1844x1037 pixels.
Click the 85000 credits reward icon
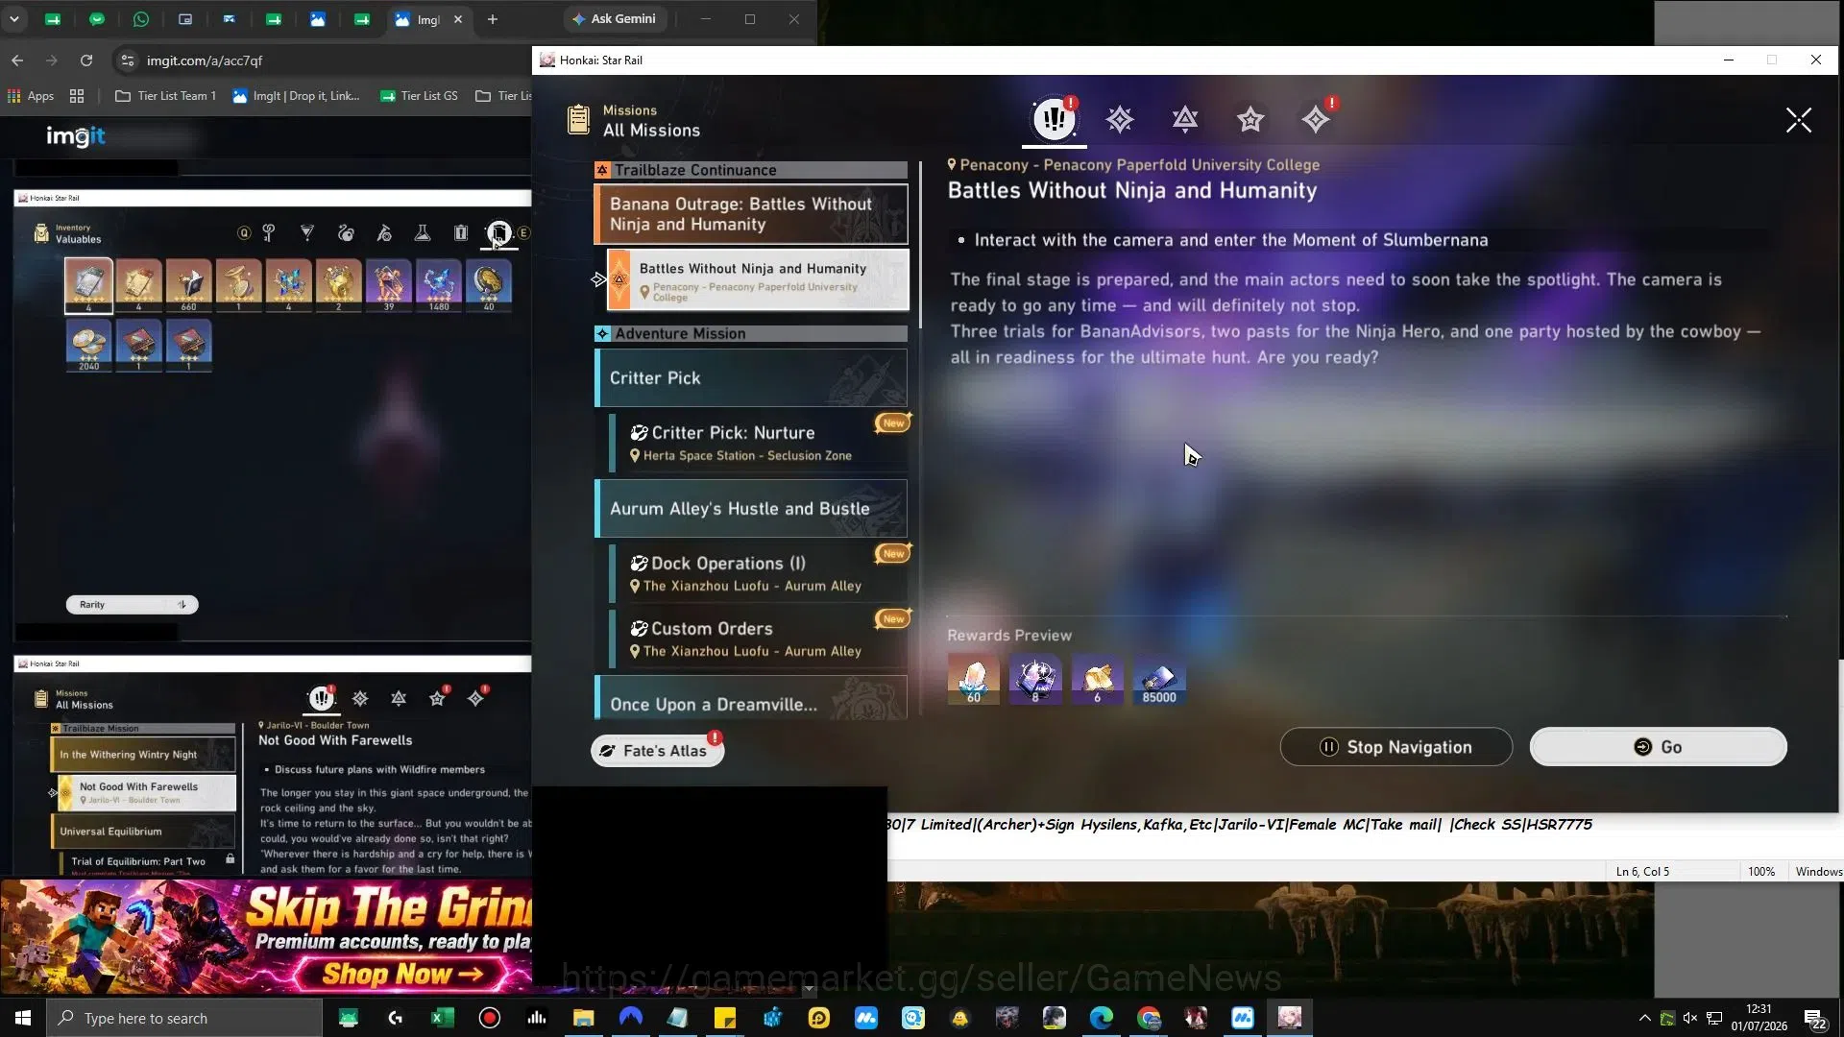1159,680
